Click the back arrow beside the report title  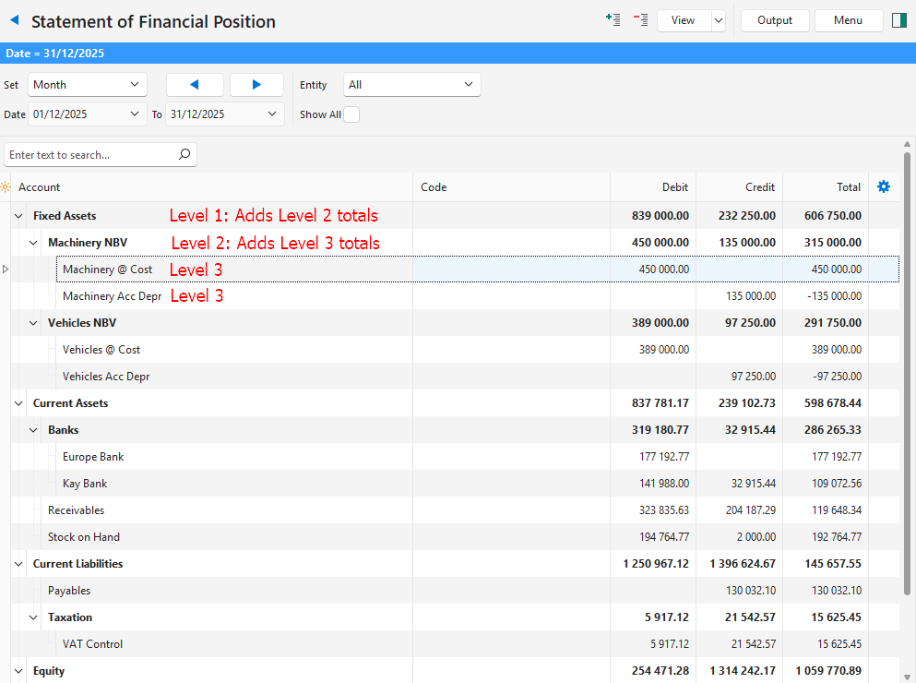pyautogui.click(x=15, y=20)
